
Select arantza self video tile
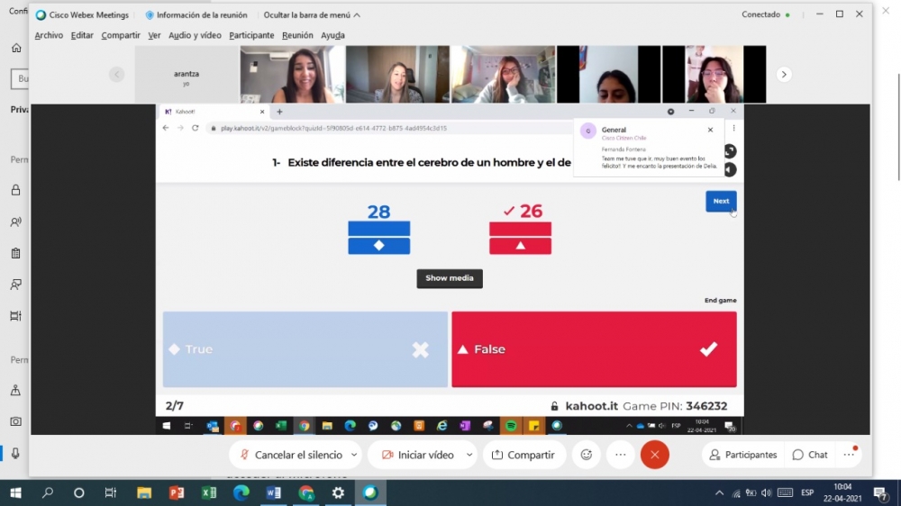click(x=187, y=75)
